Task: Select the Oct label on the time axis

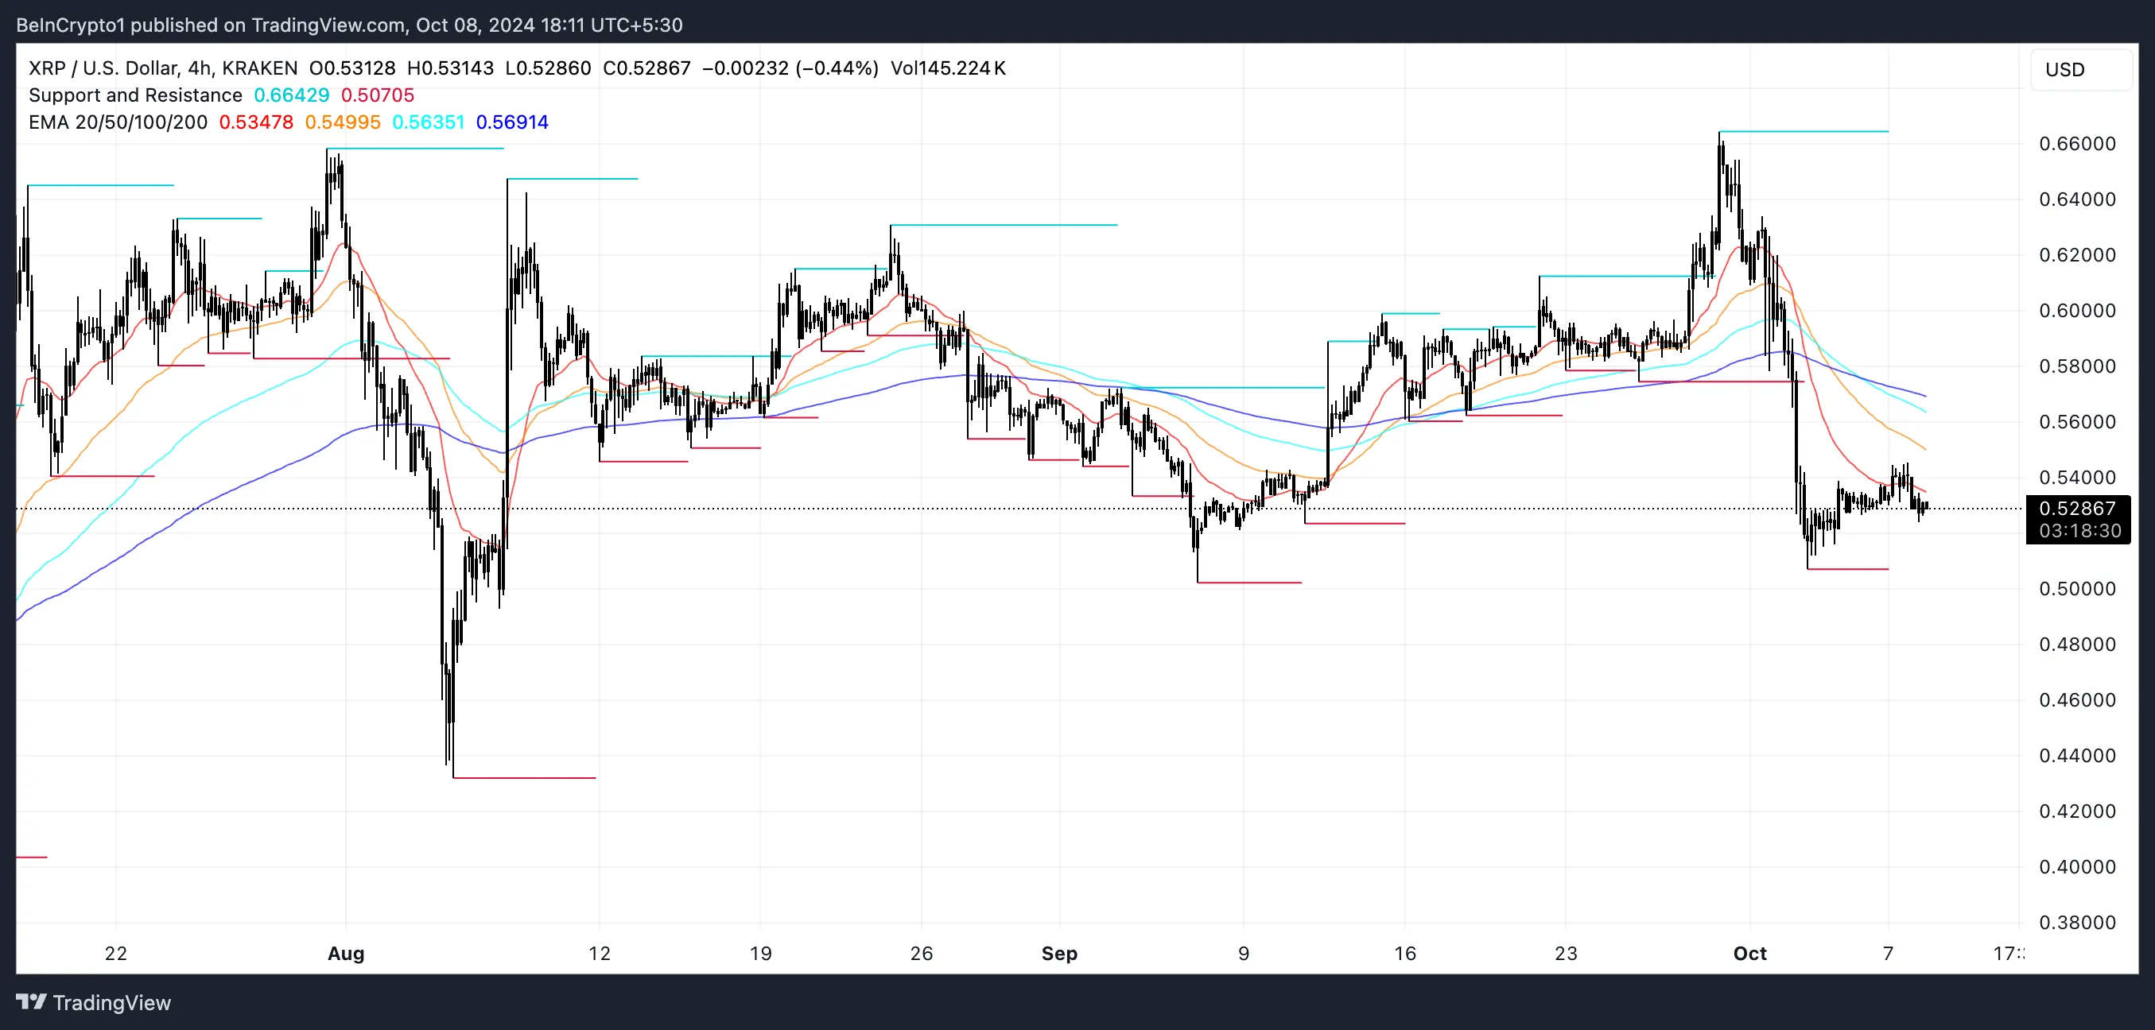Action: click(1749, 953)
